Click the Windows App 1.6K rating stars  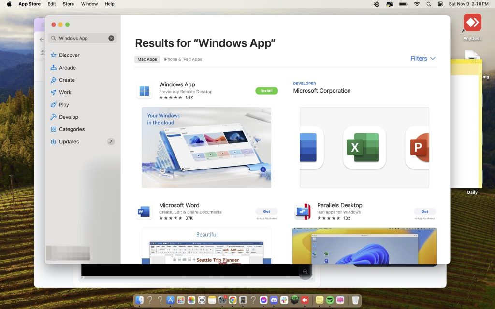point(171,98)
